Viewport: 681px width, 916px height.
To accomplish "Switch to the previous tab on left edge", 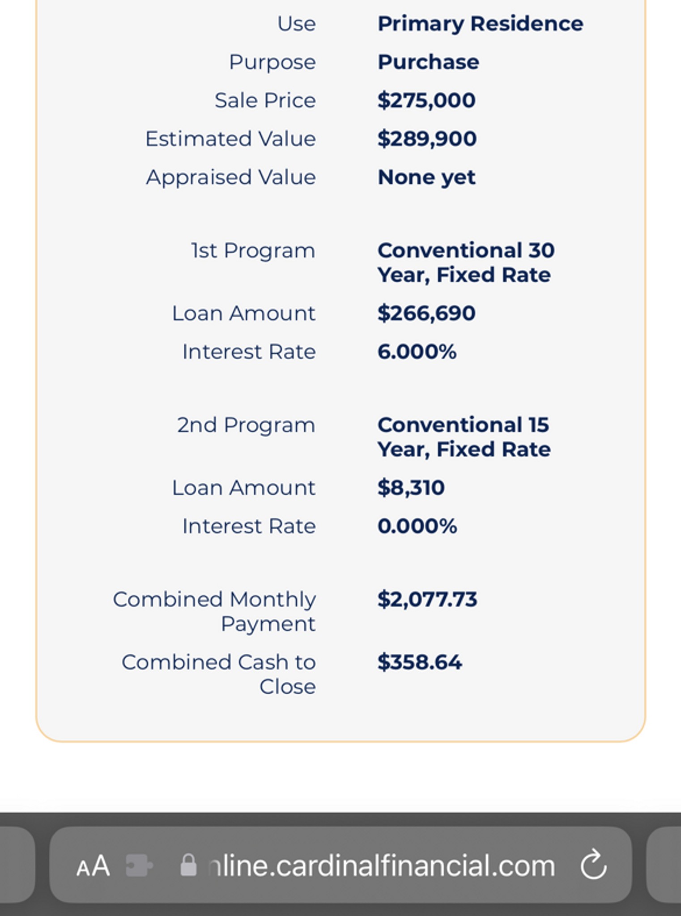I will [x=17, y=865].
